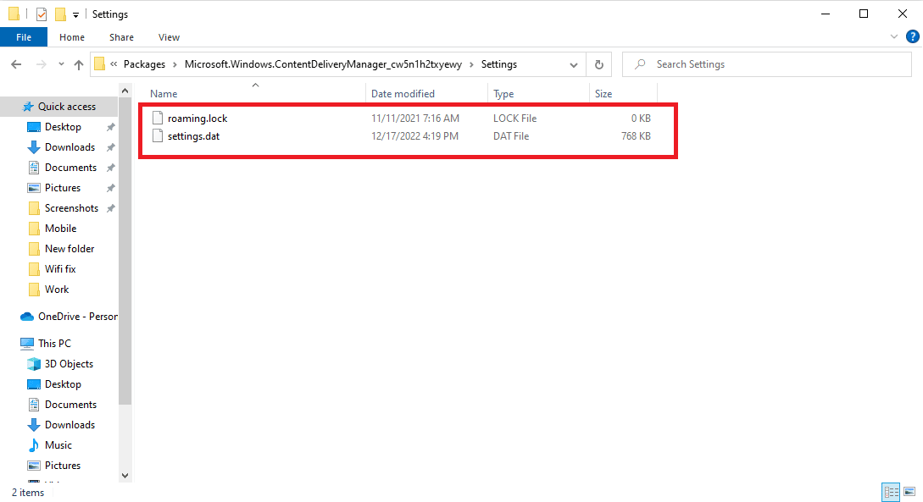Open the recent locations dropdown arrow
Screen dimensions: 923x502
(x=61, y=64)
